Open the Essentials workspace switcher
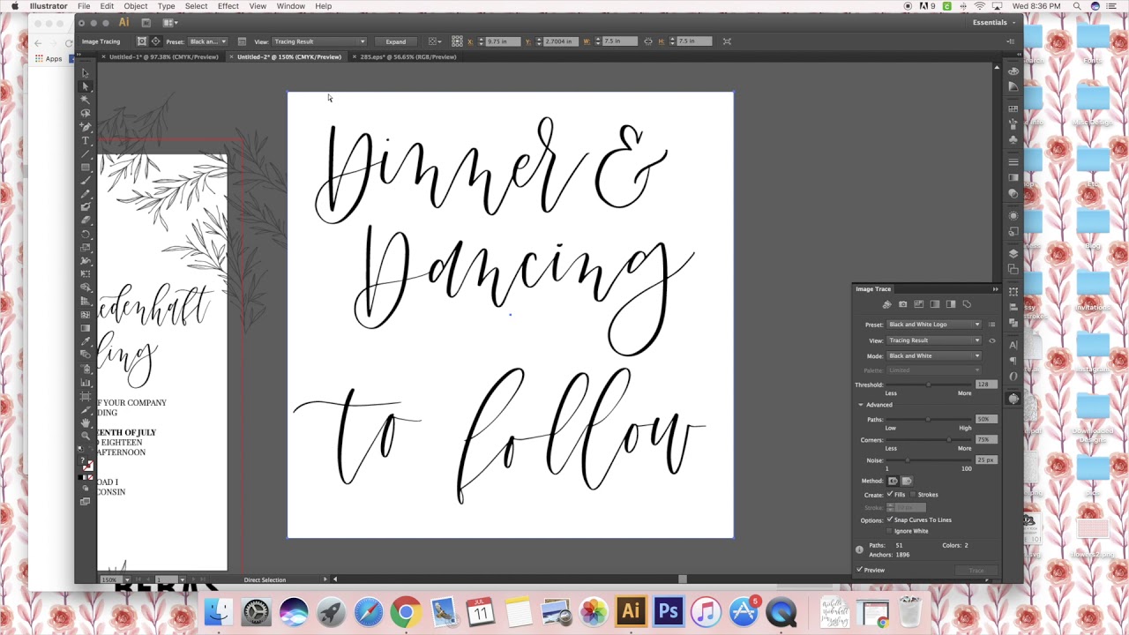1129x635 pixels. [993, 22]
